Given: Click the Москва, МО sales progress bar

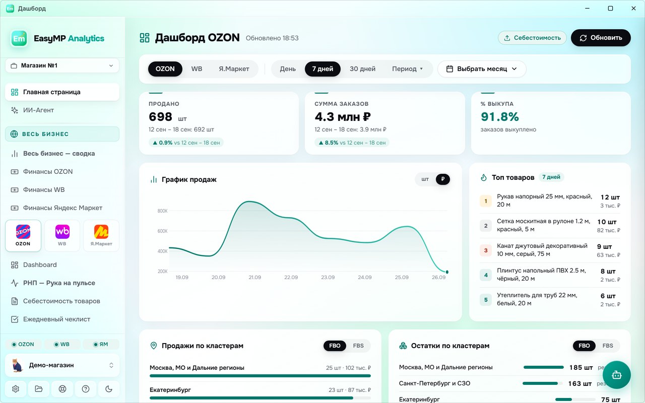Looking at the screenshot, I should pyautogui.click(x=260, y=376).
